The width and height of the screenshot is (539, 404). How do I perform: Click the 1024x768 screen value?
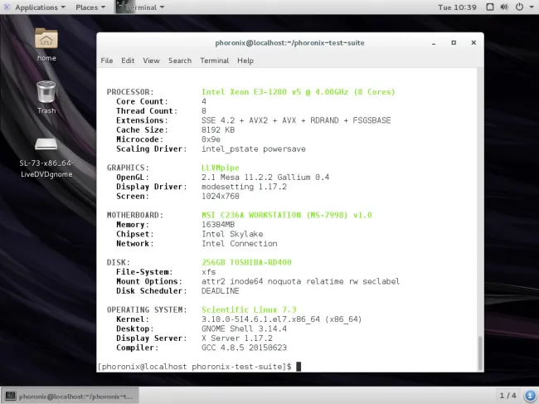click(221, 196)
